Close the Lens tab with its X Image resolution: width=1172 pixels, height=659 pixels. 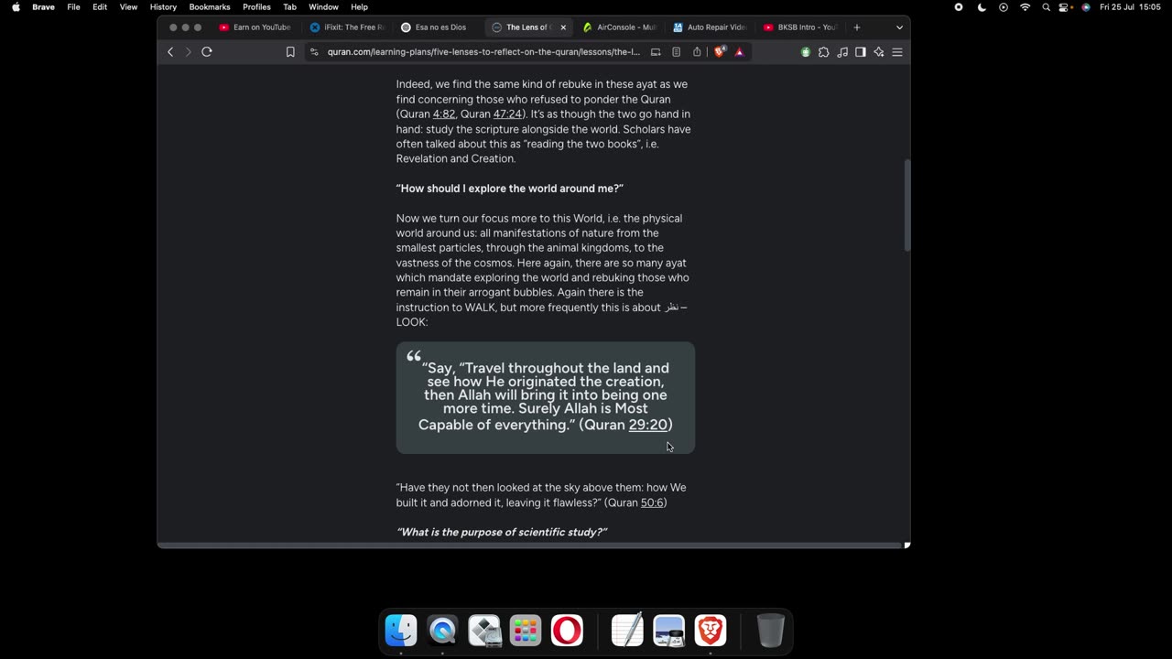tap(563, 27)
